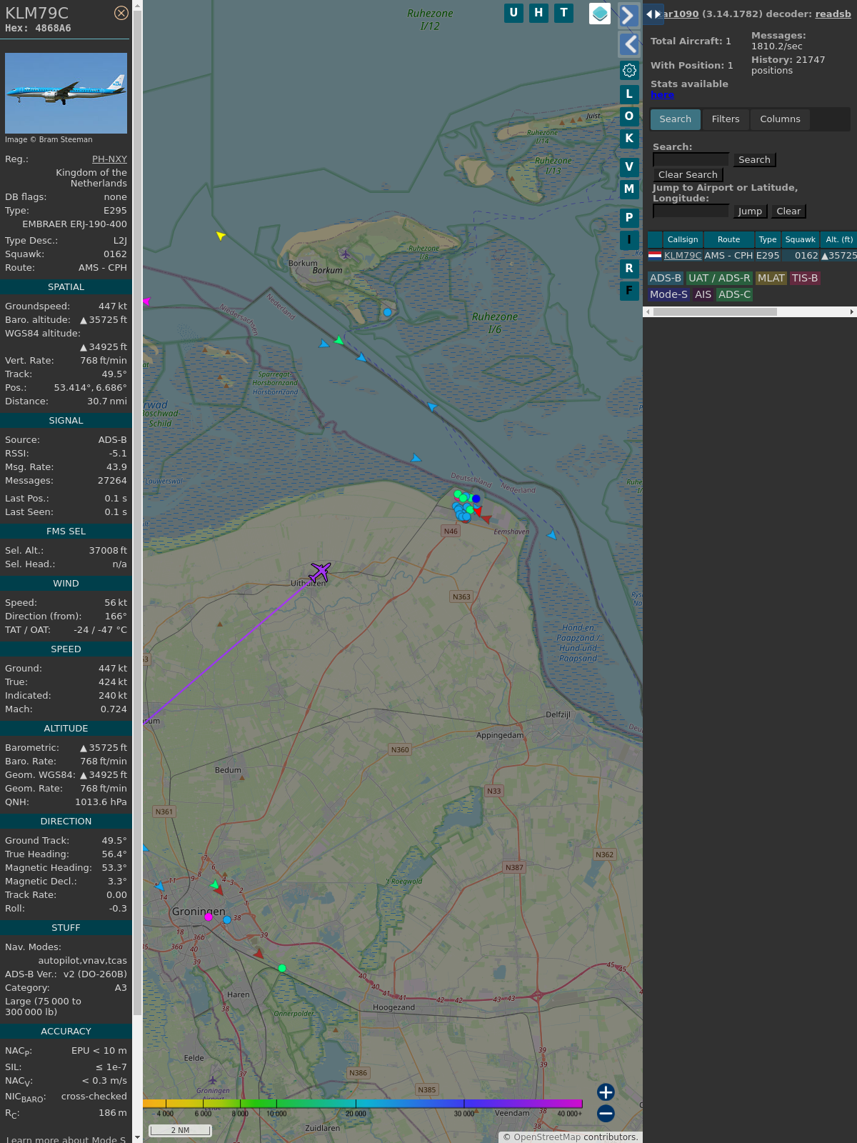The width and height of the screenshot is (857, 1143).
Task: Click the altitude color legend bar
Action: (x=363, y=1104)
